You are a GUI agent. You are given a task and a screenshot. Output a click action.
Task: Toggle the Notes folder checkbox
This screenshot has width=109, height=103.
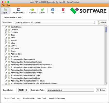6,38
